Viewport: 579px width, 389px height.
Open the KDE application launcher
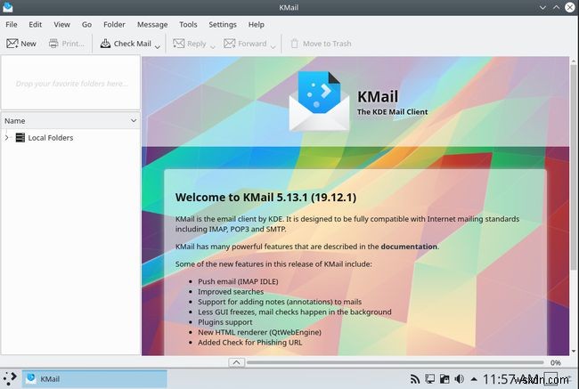click(10, 378)
